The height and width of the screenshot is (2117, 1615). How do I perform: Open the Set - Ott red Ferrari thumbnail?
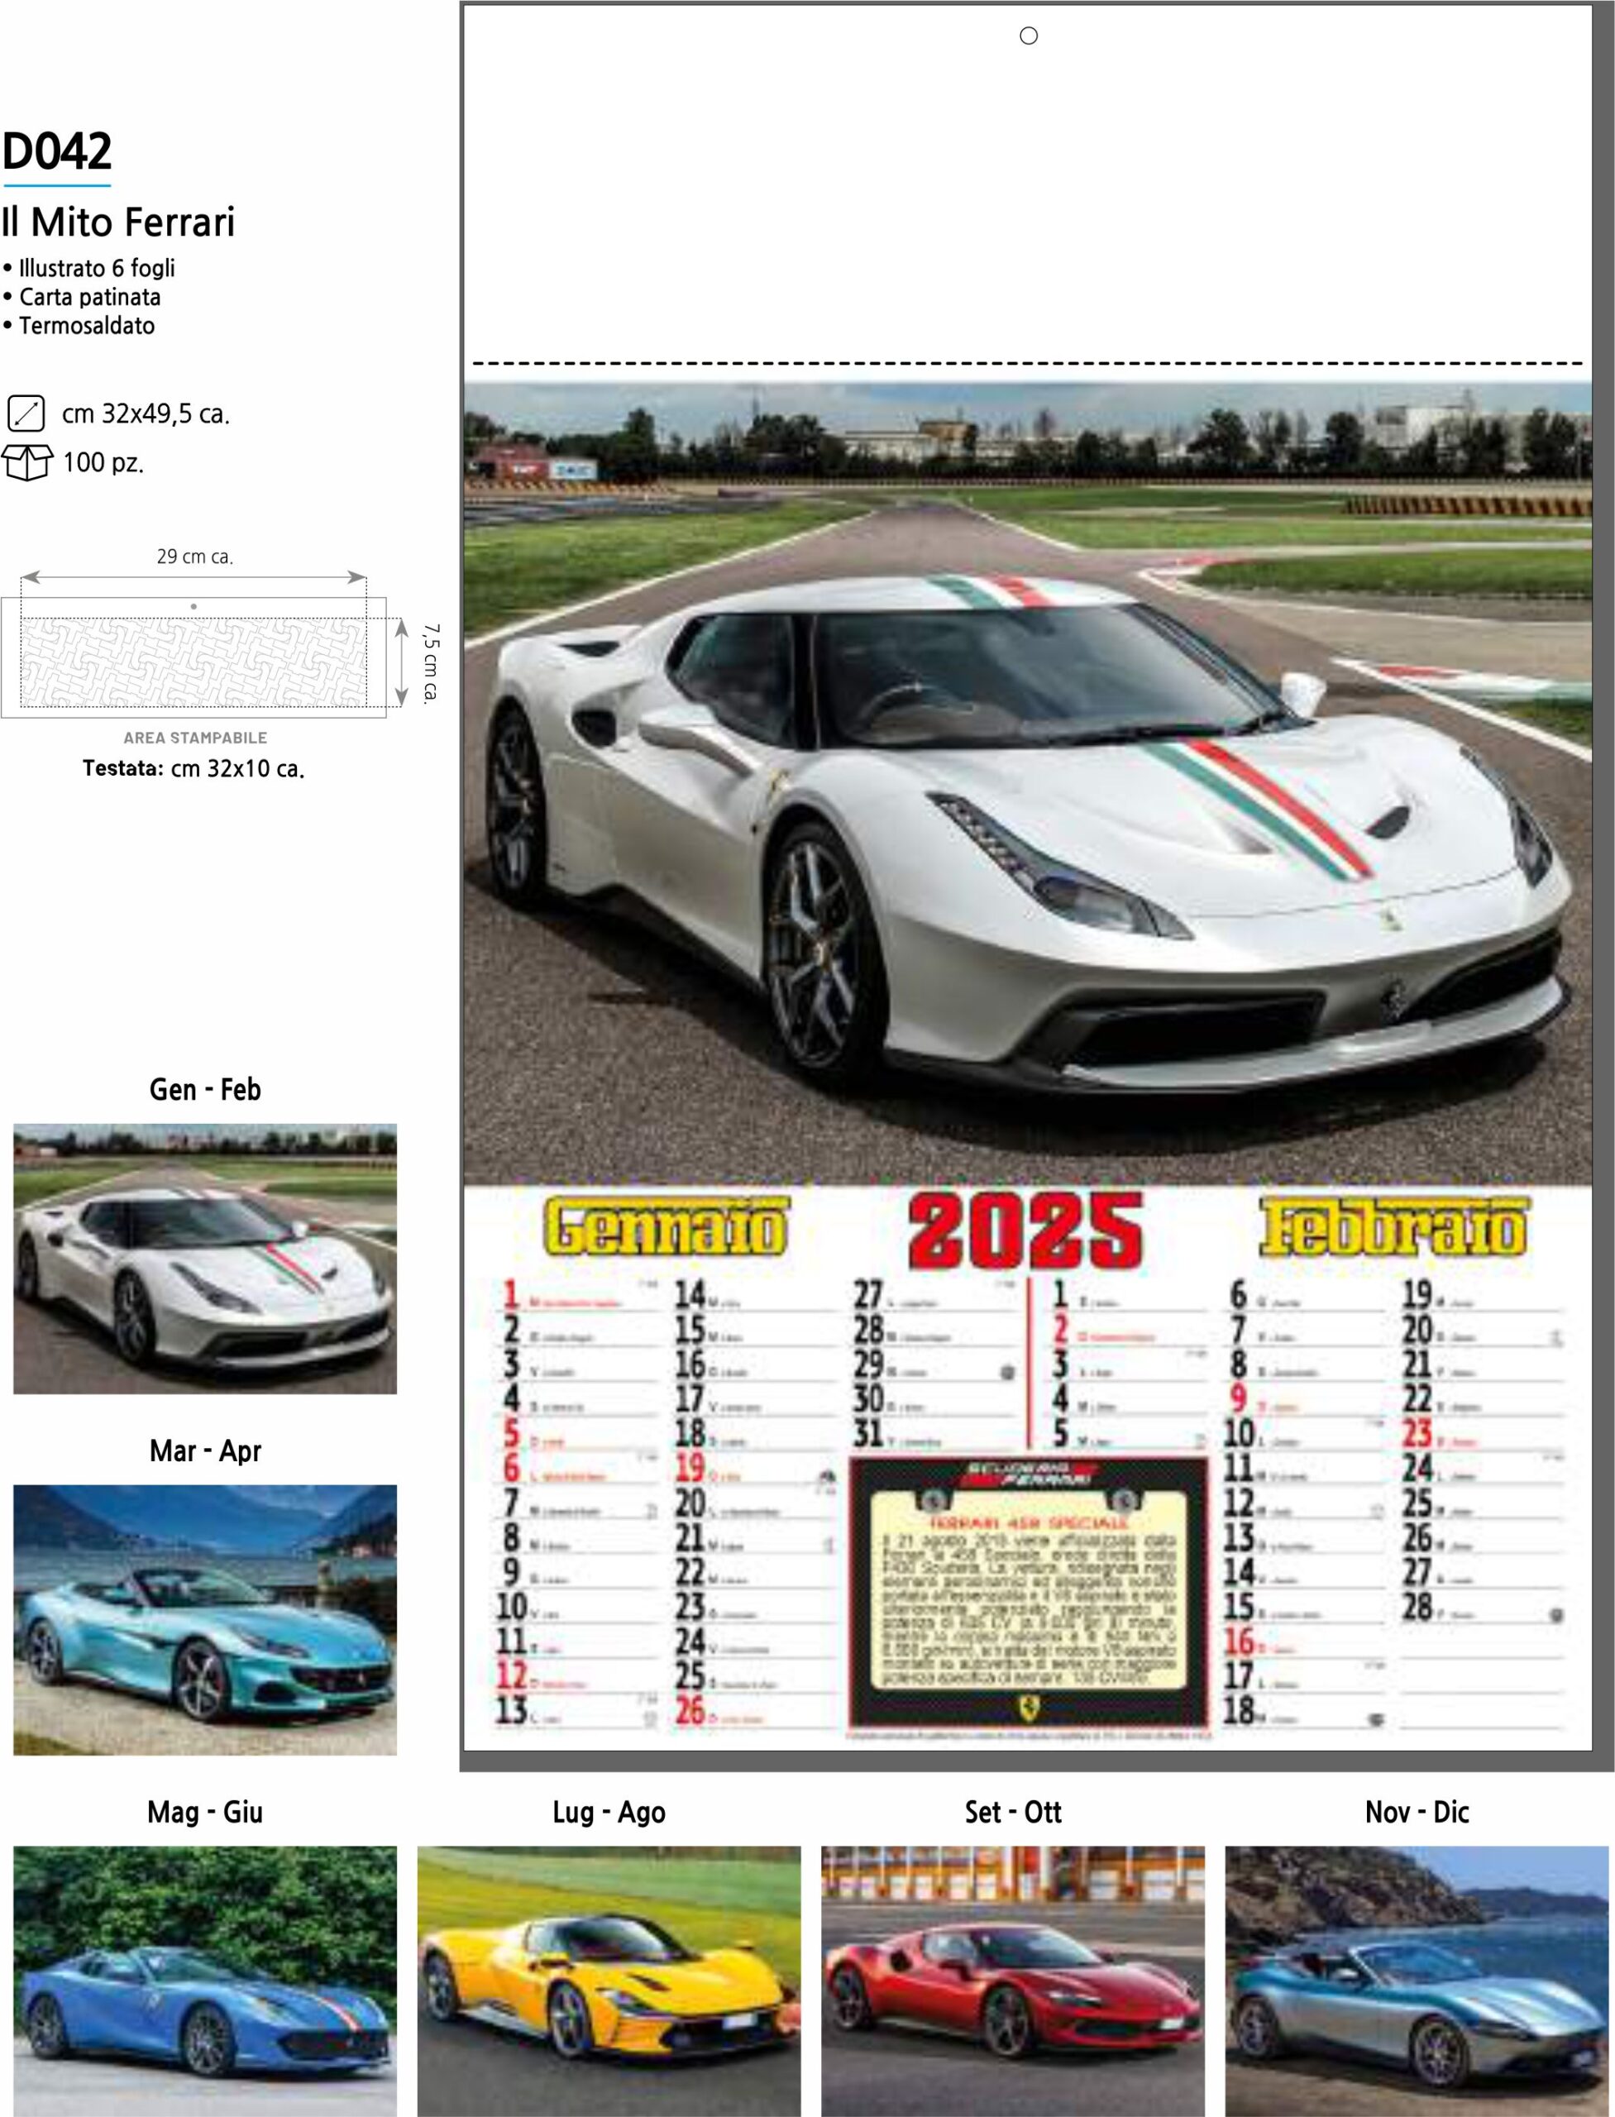(x=1012, y=1981)
